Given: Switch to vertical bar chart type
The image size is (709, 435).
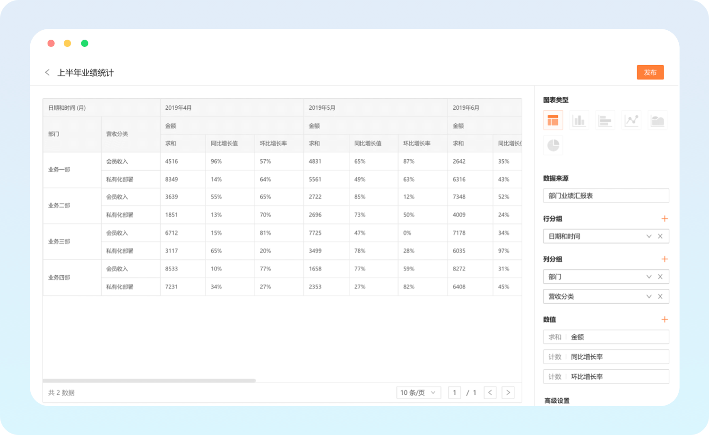Looking at the screenshot, I should click(x=579, y=121).
